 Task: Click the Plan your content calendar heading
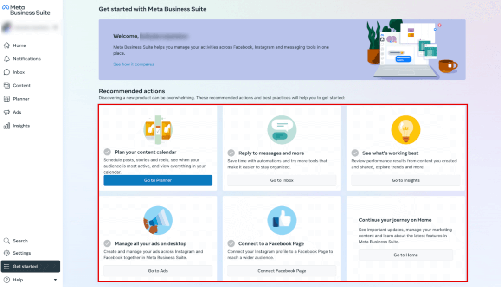[x=145, y=152]
